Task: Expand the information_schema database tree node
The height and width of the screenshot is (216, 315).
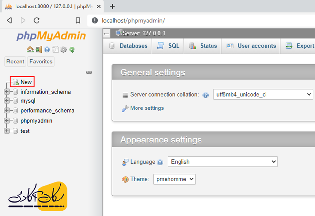Action: pyautogui.click(x=7, y=92)
